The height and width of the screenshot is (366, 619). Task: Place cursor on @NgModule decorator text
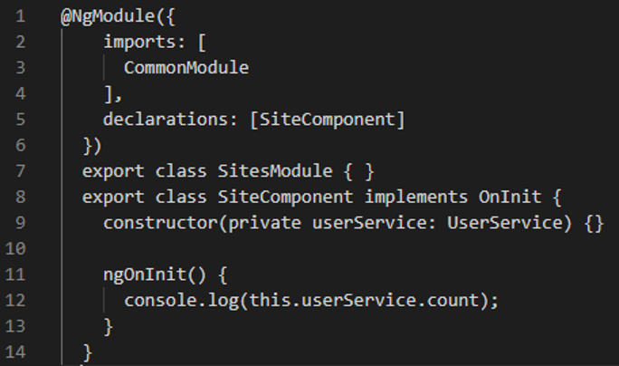pos(109,17)
